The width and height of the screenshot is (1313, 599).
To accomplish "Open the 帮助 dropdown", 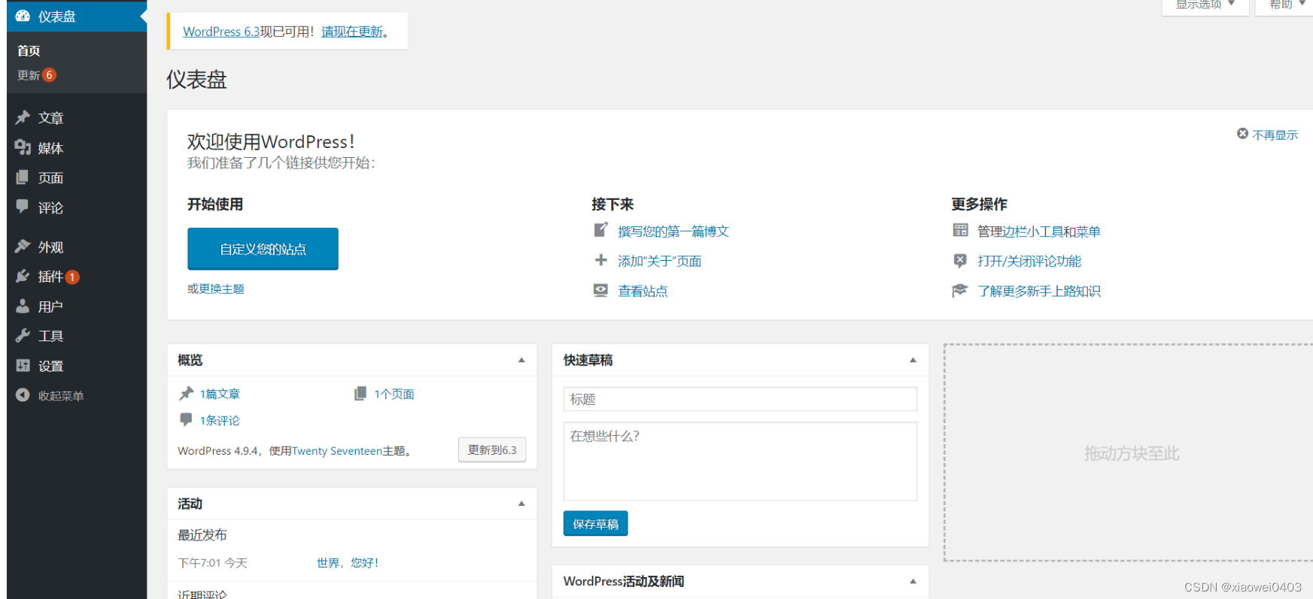I will click(x=1285, y=5).
